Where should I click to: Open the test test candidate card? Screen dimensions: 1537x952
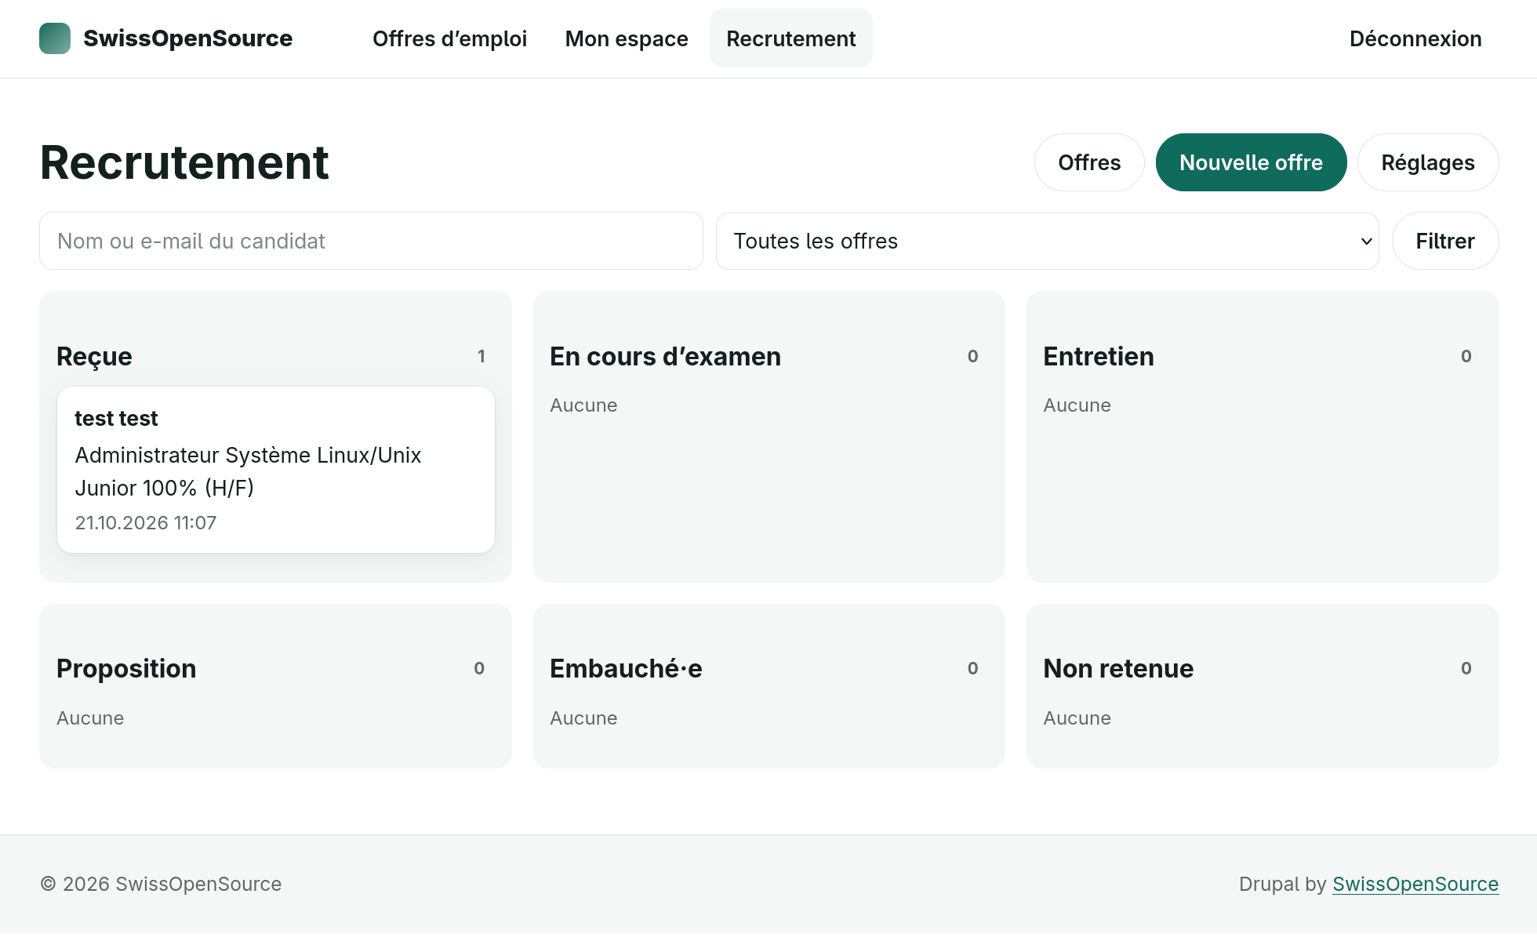tap(276, 470)
